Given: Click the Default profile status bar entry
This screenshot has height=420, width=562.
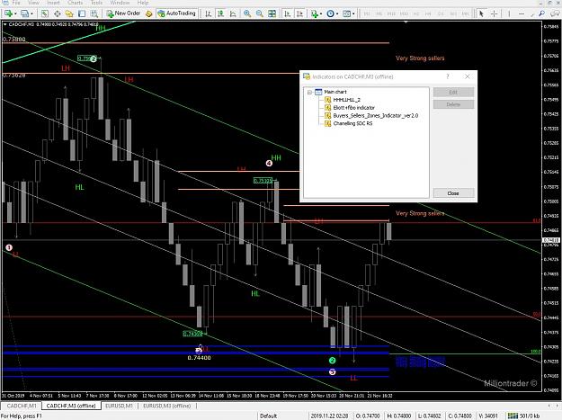Looking at the screenshot, I should pos(269,416).
